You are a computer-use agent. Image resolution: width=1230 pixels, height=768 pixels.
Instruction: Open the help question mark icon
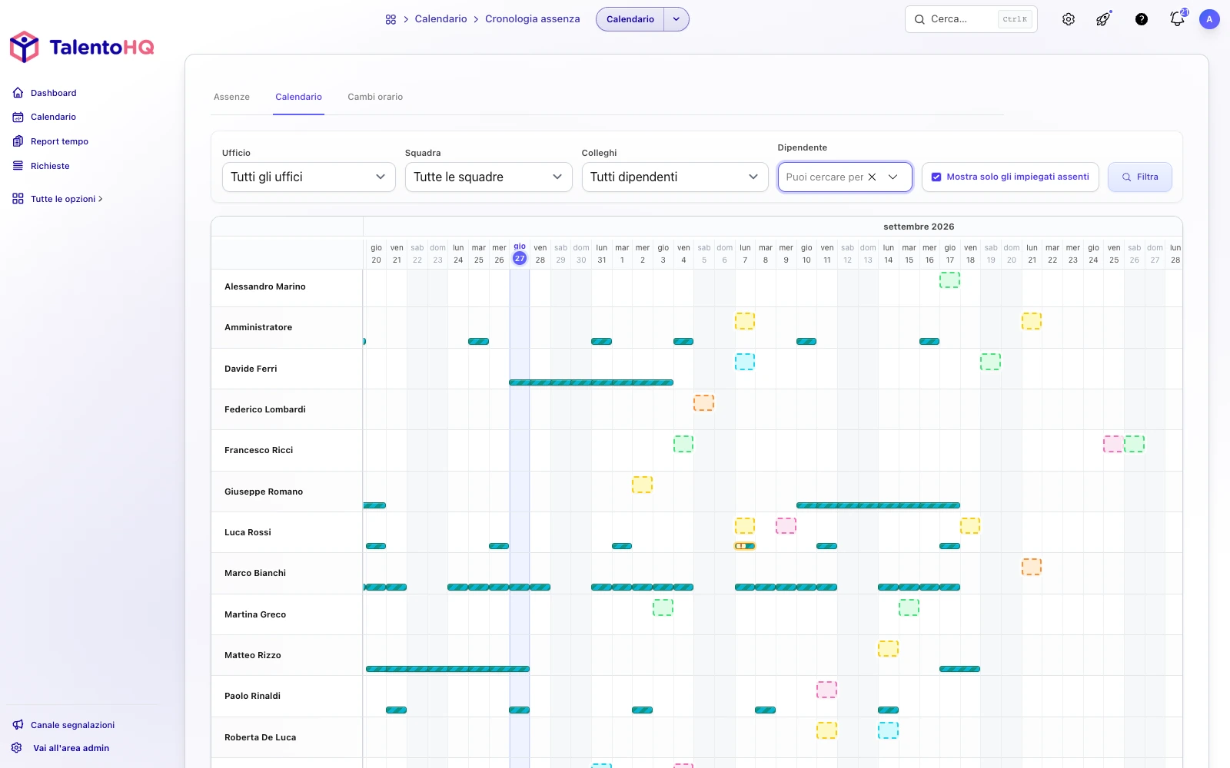[x=1142, y=19]
